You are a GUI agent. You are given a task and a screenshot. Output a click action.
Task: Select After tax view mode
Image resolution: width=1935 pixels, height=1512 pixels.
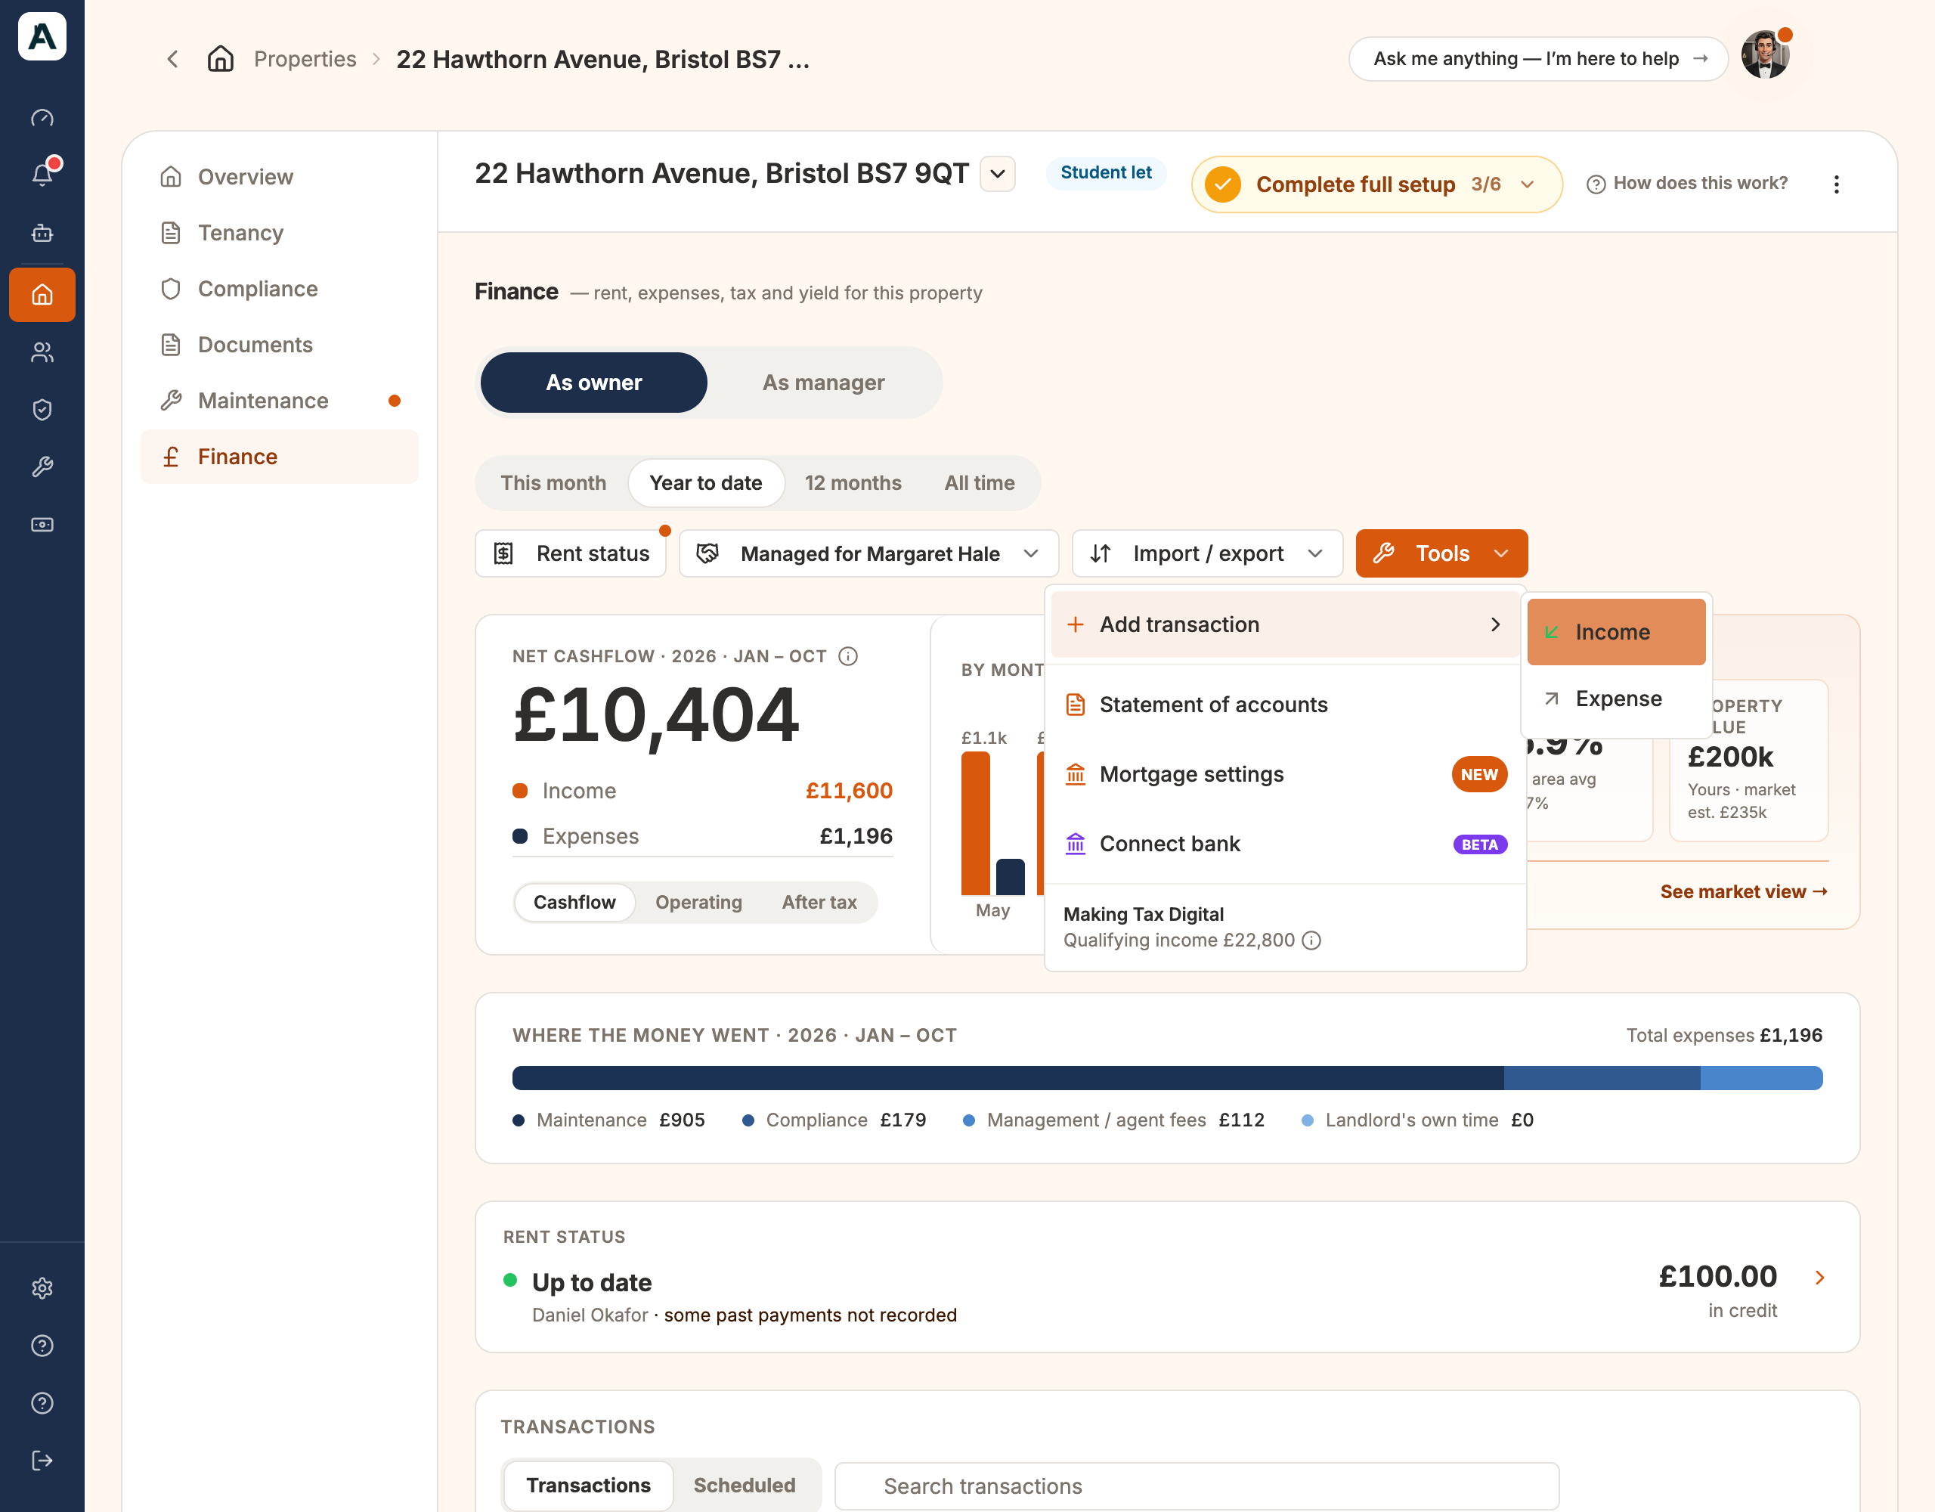pyautogui.click(x=819, y=902)
